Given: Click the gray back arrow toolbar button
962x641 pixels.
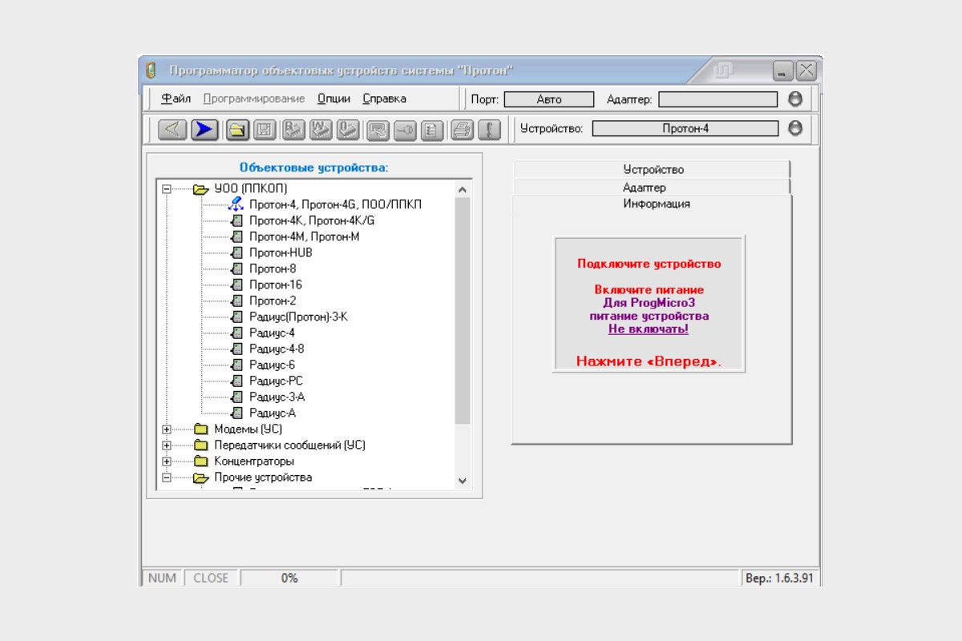Looking at the screenshot, I should [x=173, y=129].
